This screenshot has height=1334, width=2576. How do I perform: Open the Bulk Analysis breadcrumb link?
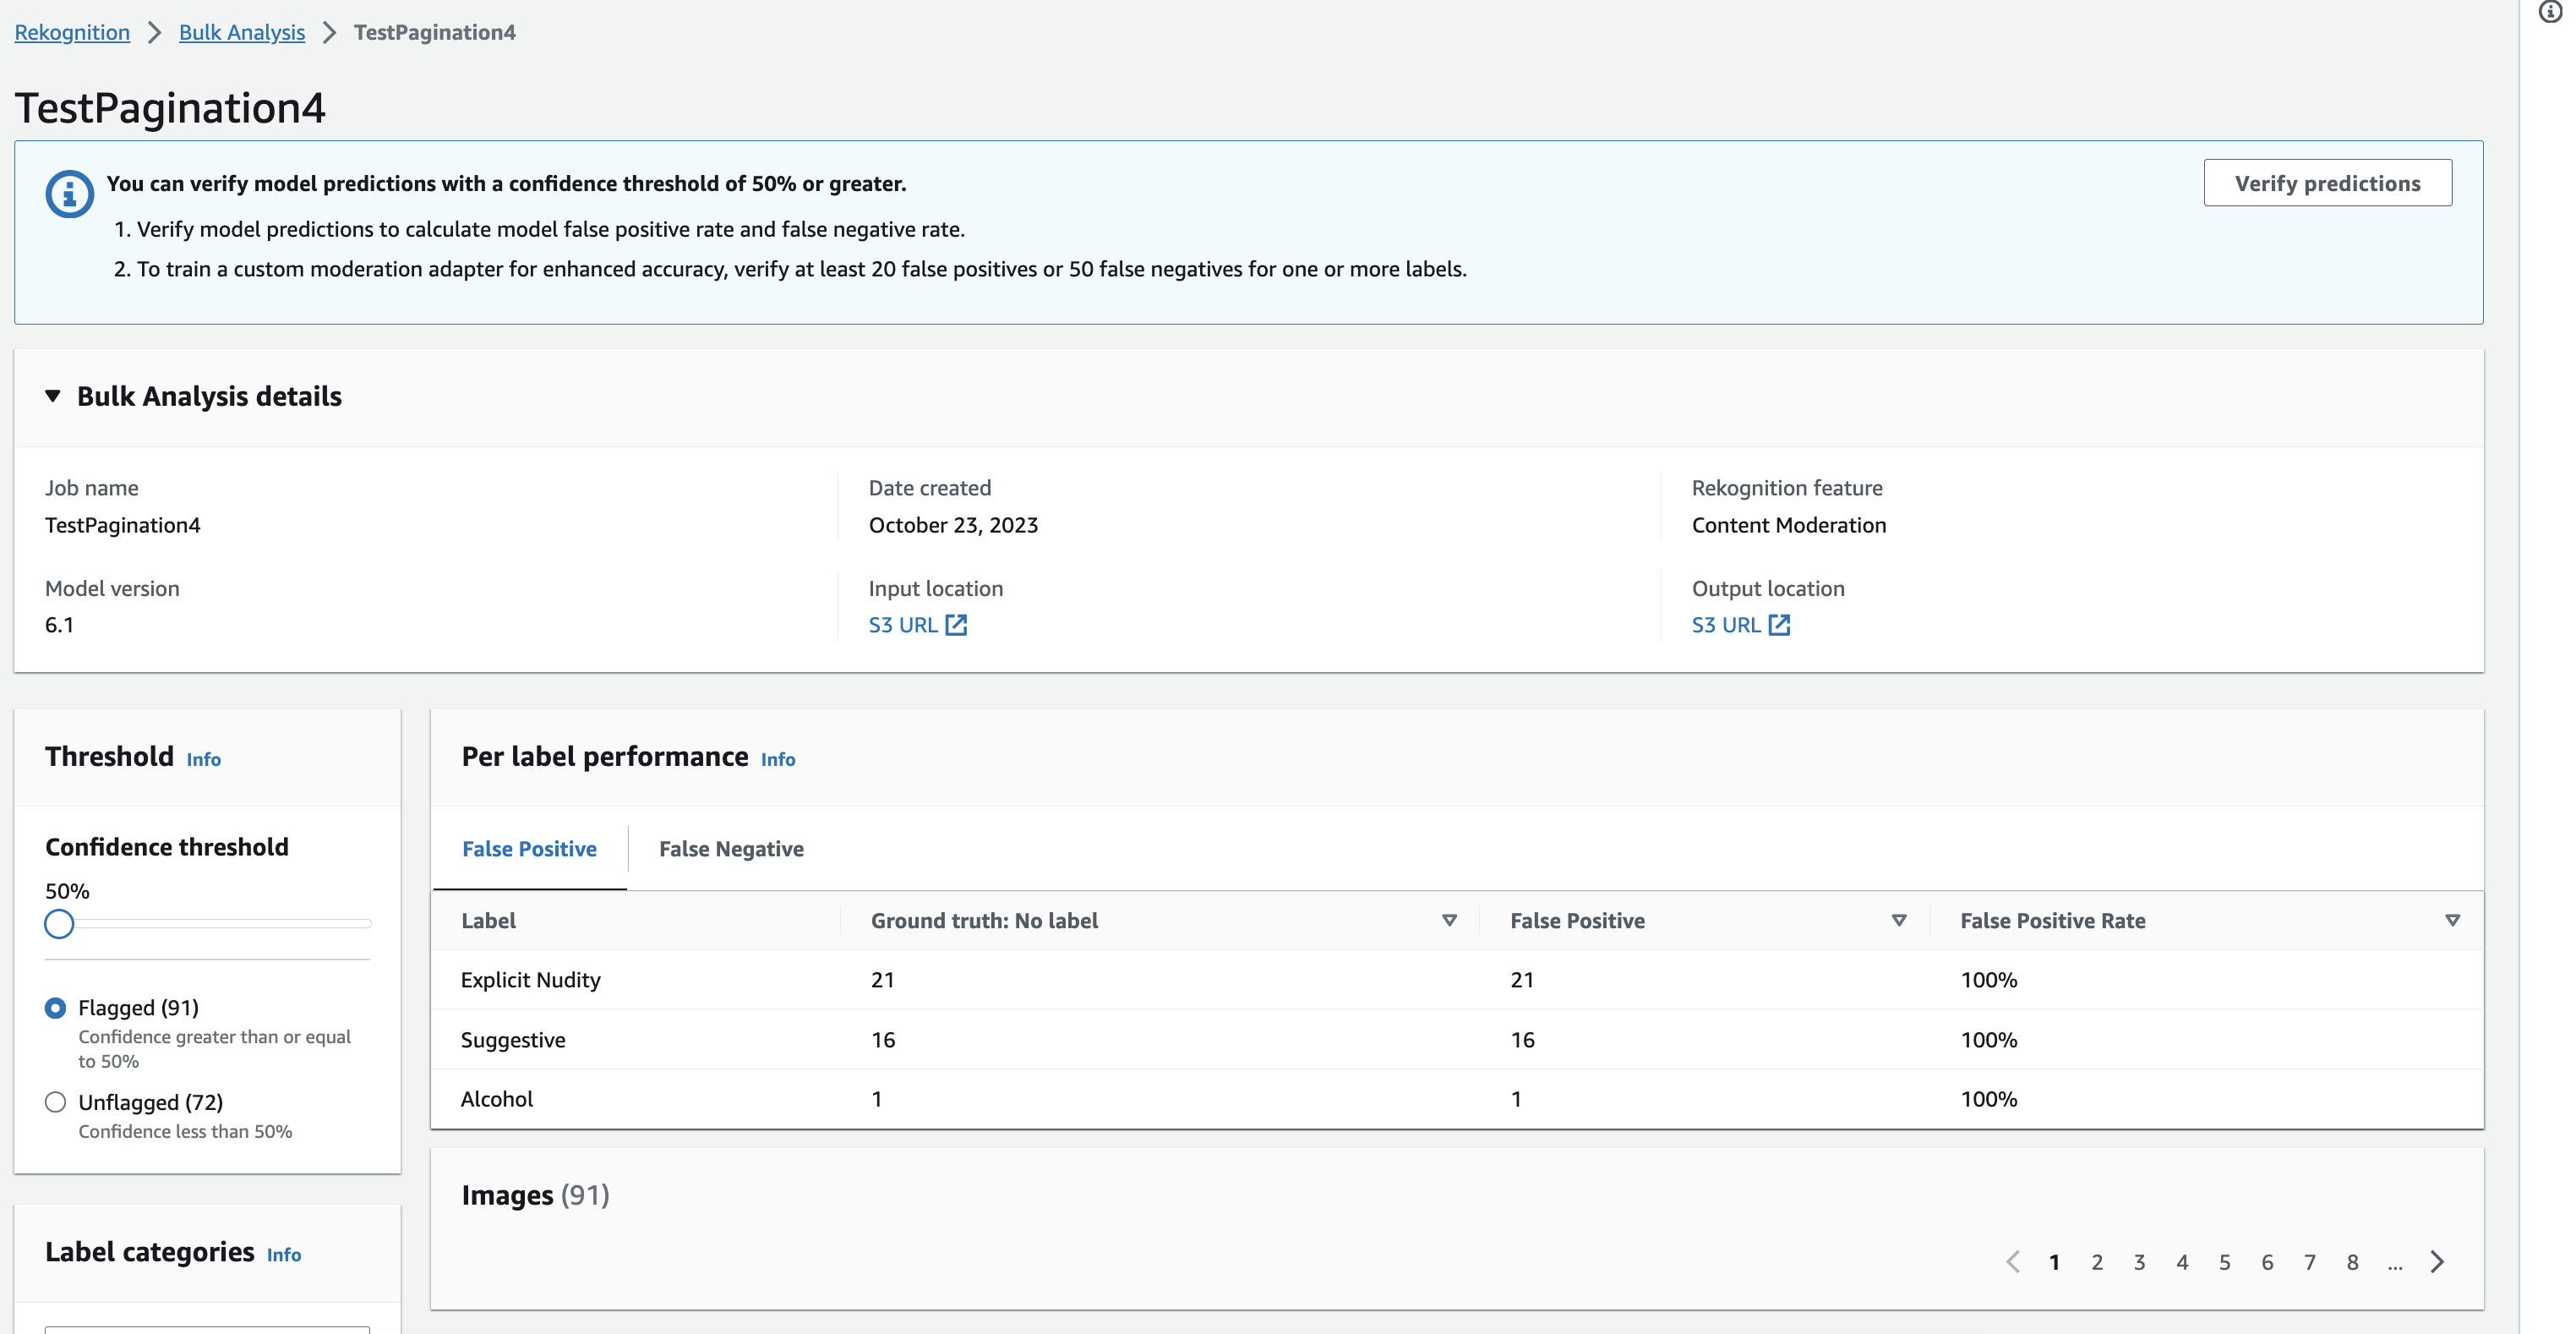(242, 32)
